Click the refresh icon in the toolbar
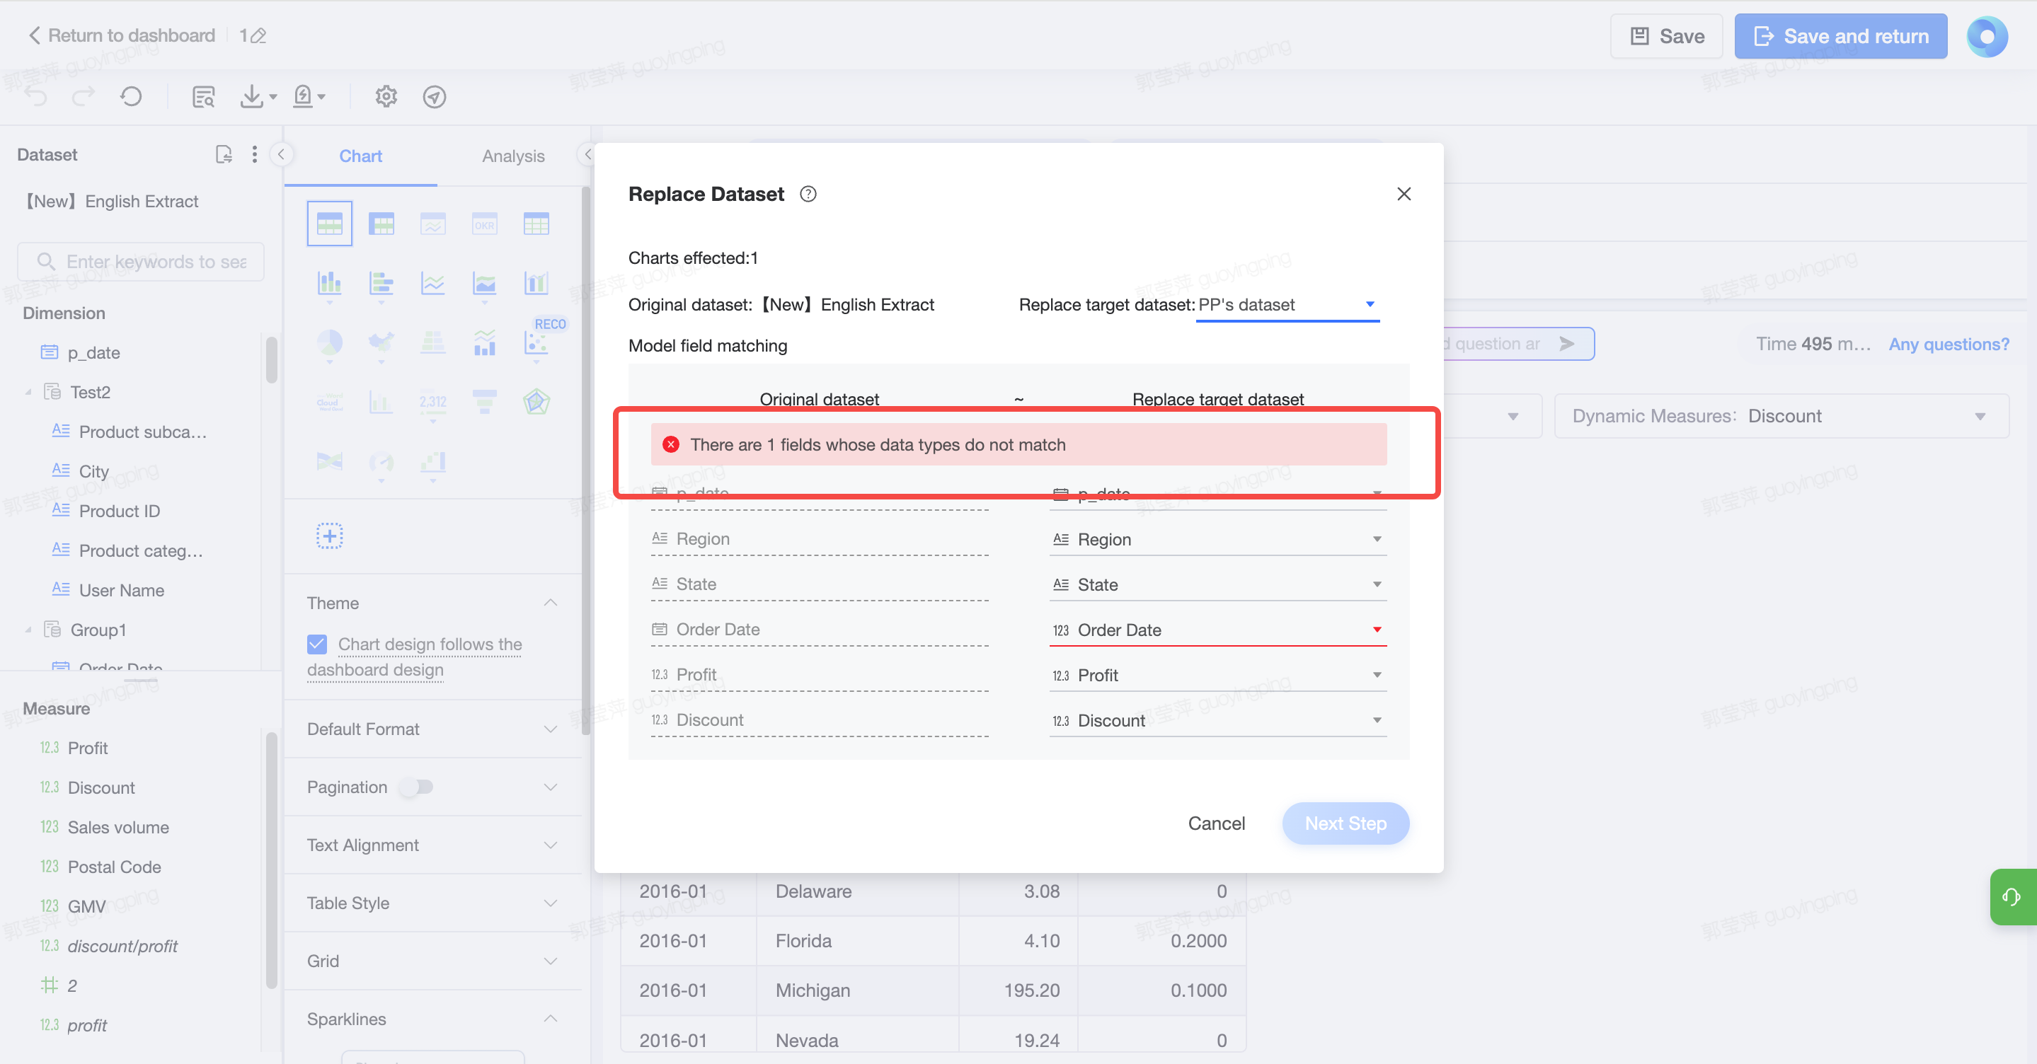 131,96
